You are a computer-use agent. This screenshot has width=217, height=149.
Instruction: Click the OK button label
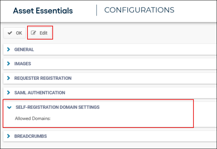(19, 33)
